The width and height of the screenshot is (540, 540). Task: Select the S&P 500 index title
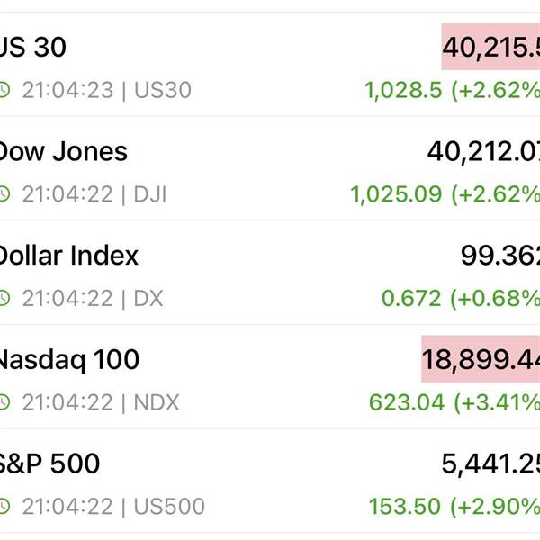pyautogui.click(x=49, y=463)
